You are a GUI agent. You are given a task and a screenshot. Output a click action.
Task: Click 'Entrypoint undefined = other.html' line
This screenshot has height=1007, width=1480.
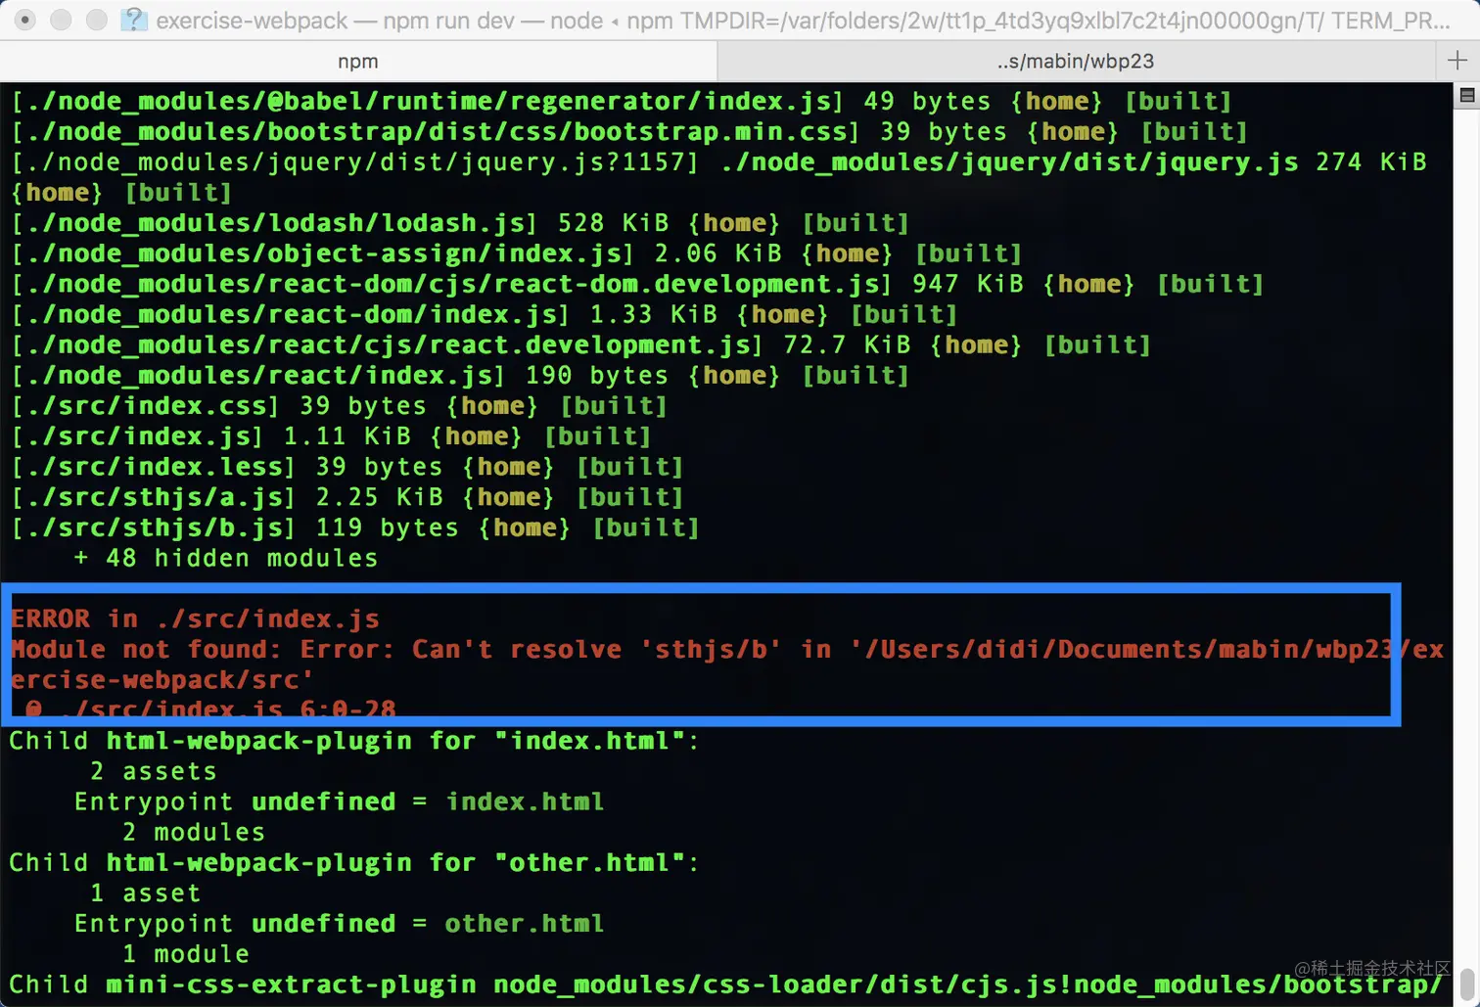tap(339, 923)
